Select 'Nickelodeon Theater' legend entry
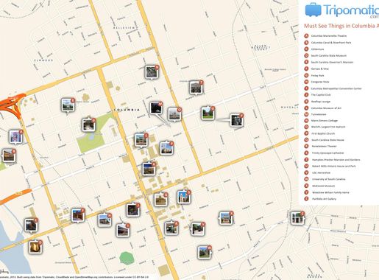 [324, 146]
